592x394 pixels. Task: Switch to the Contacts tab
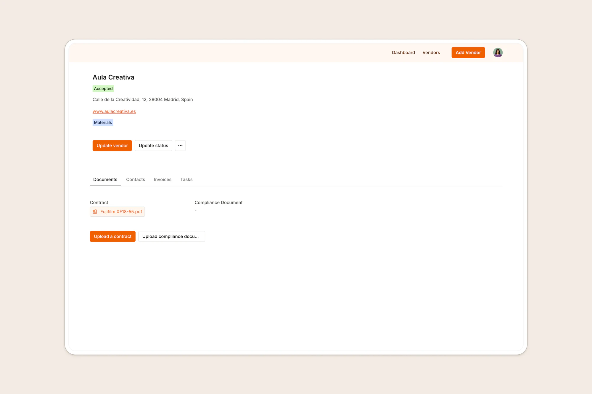coord(136,179)
